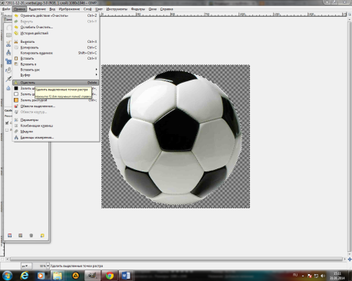
Task: Open the zoom percentage dropdown arrow
Action: click(48, 266)
